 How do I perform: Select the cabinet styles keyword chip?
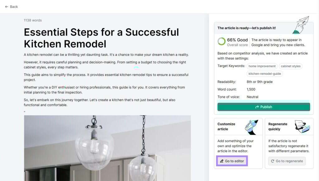pyautogui.click(x=290, y=66)
